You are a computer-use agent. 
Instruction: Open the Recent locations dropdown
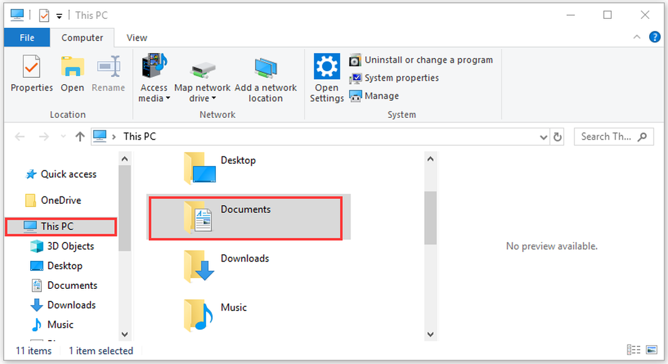63,136
